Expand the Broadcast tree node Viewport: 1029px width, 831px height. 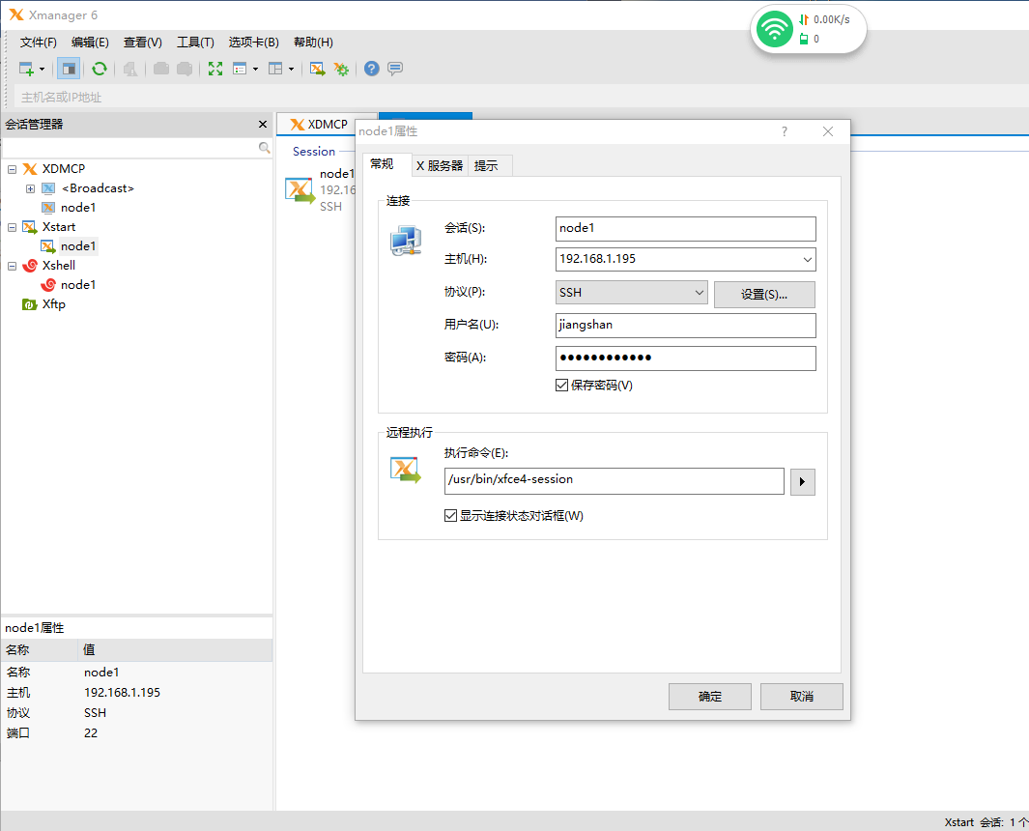30,189
